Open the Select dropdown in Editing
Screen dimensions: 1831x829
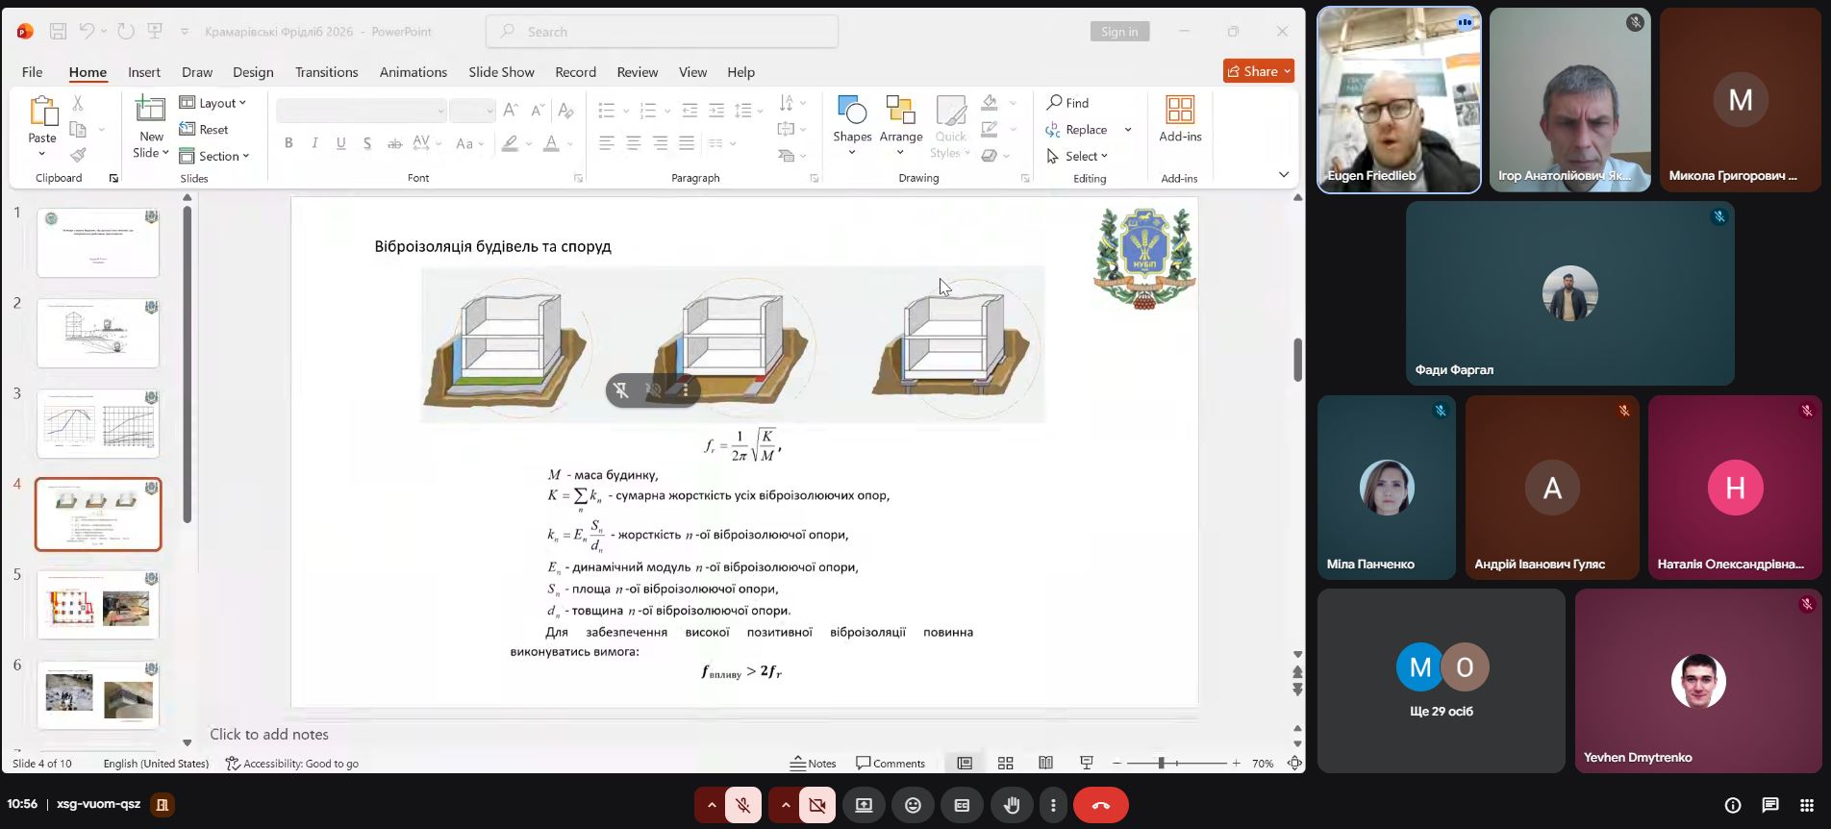(x=1078, y=156)
